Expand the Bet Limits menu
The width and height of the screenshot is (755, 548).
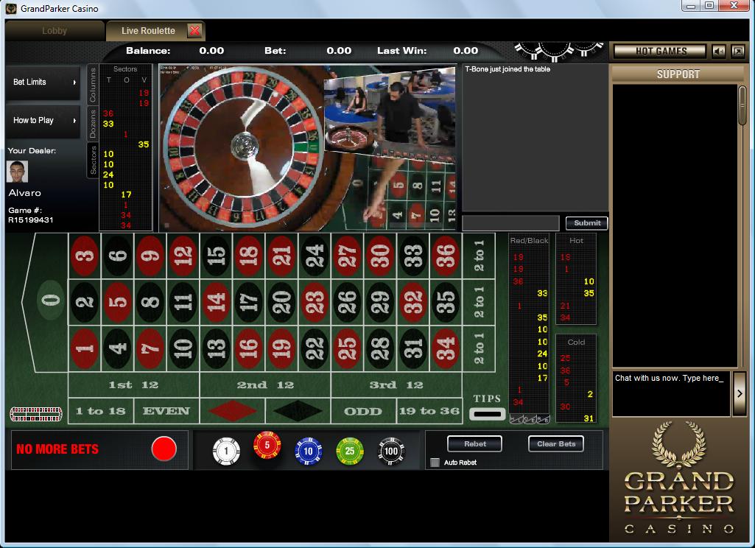43,82
